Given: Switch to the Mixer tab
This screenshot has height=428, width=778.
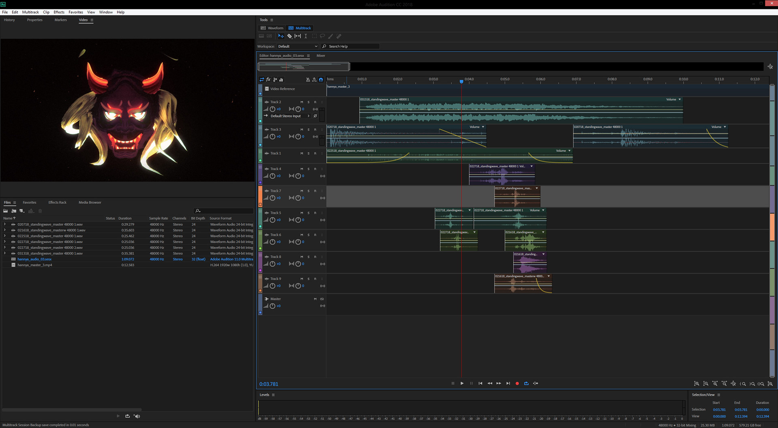Looking at the screenshot, I should (321, 56).
